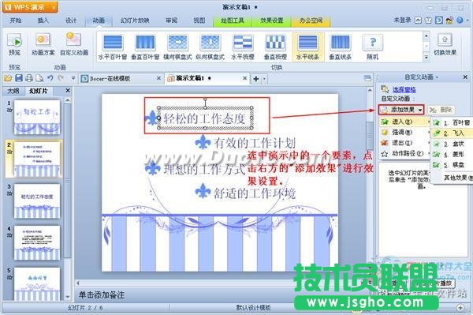
Task: Apply 垂直线条 transition
Action: pyautogui.click(x=341, y=47)
